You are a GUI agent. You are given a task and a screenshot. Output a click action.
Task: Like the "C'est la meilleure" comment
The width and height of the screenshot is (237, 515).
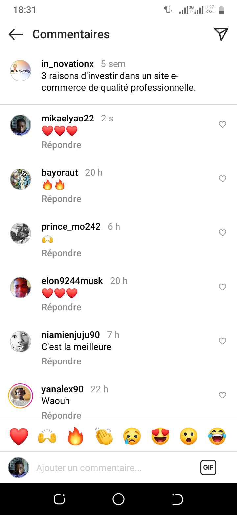coord(223,341)
